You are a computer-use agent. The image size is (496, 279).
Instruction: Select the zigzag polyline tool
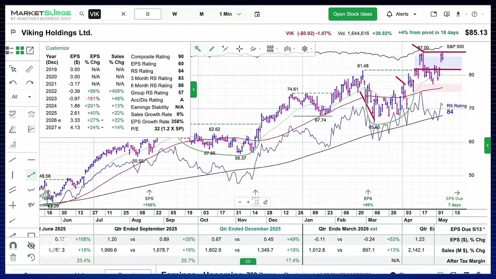coord(31,190)
